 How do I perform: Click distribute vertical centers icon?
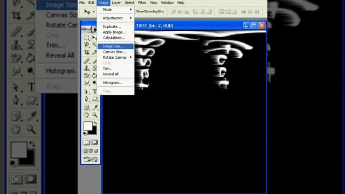click(227, 11)
